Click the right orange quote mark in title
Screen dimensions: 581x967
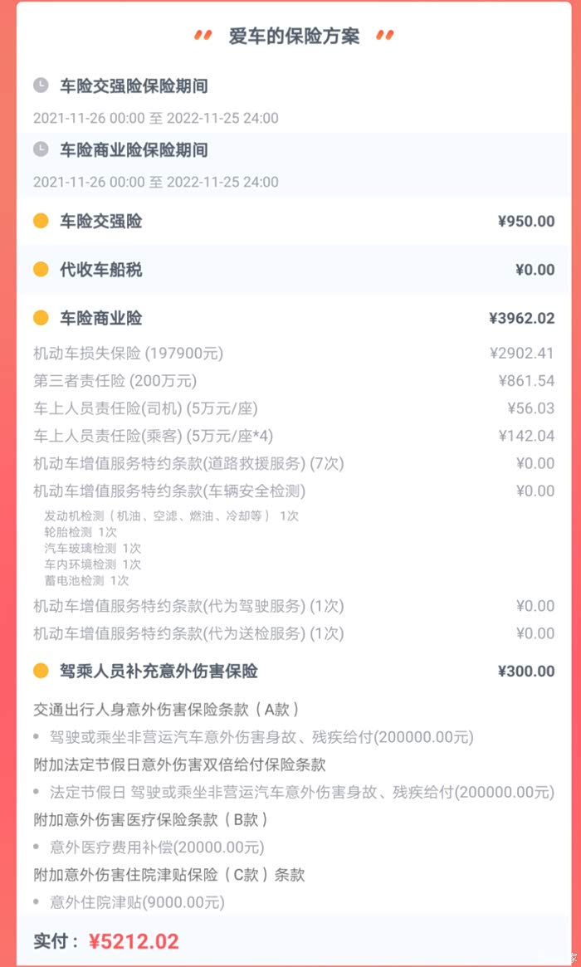click(x=384, y=35)
